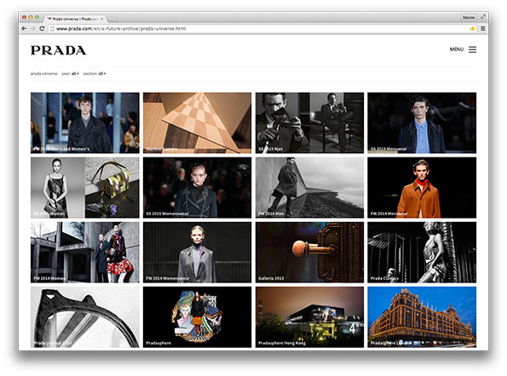Open the SS 2015 Womenswear thumbnail

click(197, 187)
